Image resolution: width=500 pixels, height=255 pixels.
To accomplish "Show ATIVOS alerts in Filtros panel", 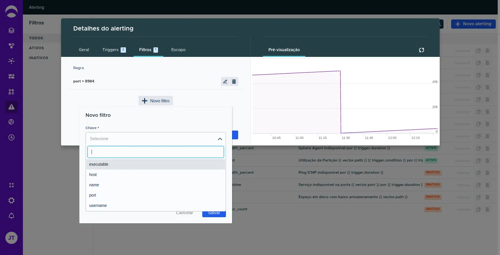I will click(x=37, y=48).
